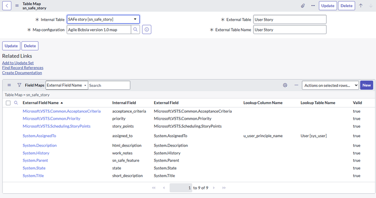Select the story_points internal field cell
Image resolution: width=376 pixels, height=198 pixels.
[x=123, y=126]
